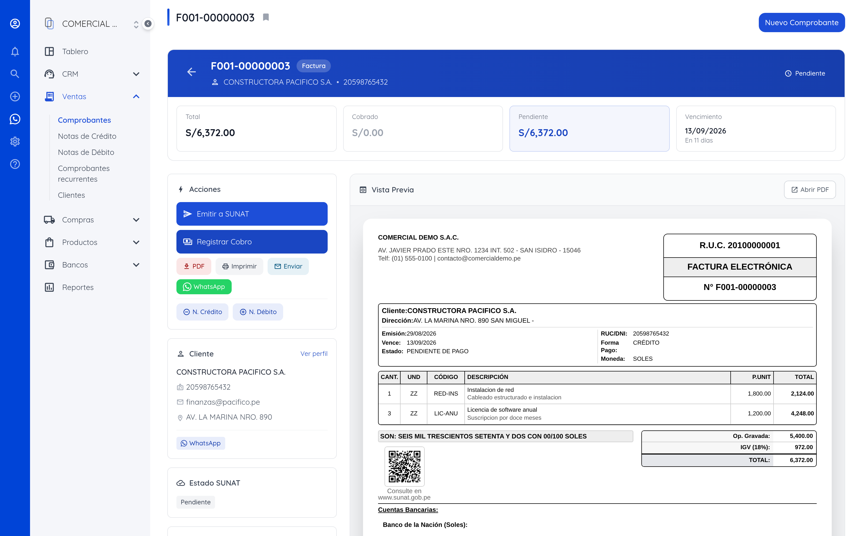Click the Reportes chart icon
The height and width of the screenshot is (536, 858).
[x=49, y=287]
